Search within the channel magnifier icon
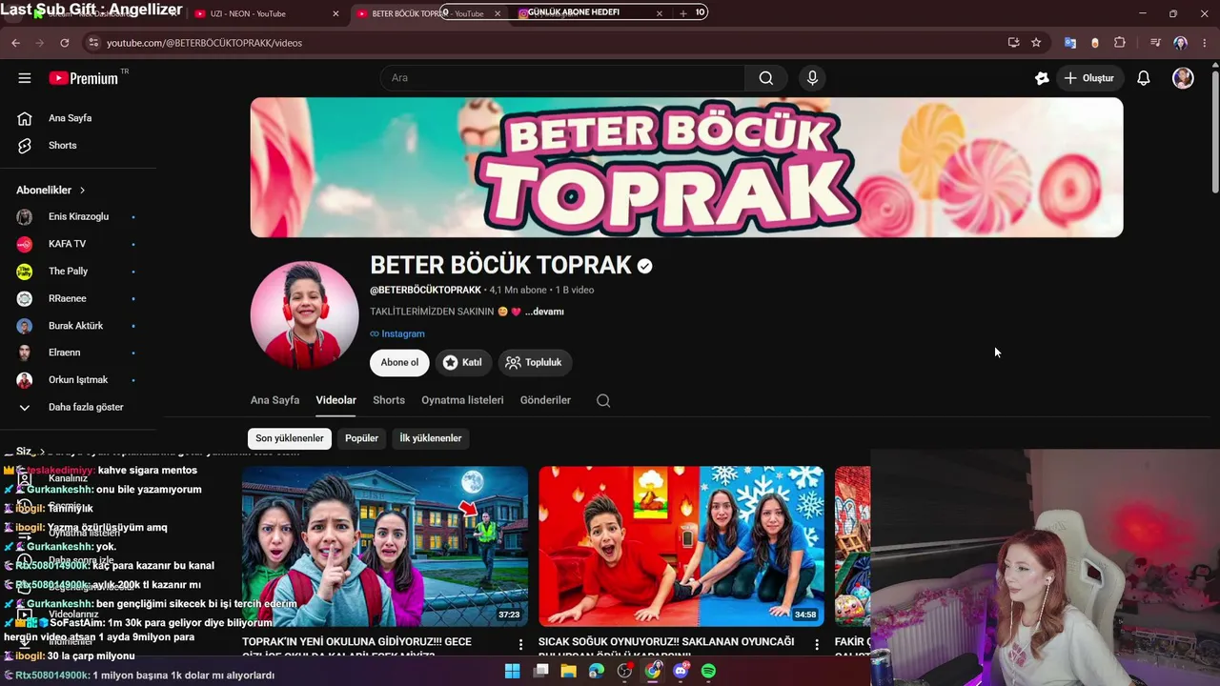1220x686 pixels. tap(603, 400)
